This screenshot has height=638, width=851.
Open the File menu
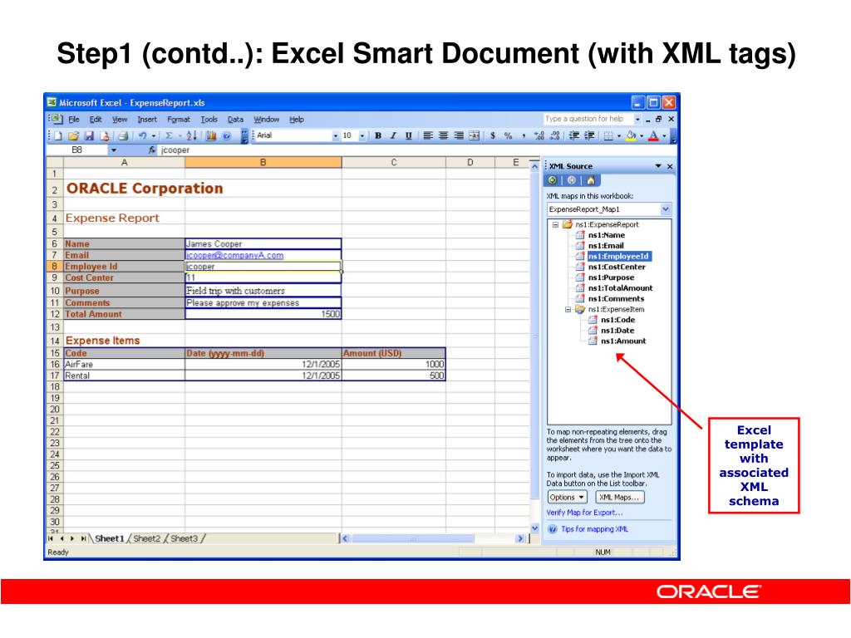[x=74, y=120]
